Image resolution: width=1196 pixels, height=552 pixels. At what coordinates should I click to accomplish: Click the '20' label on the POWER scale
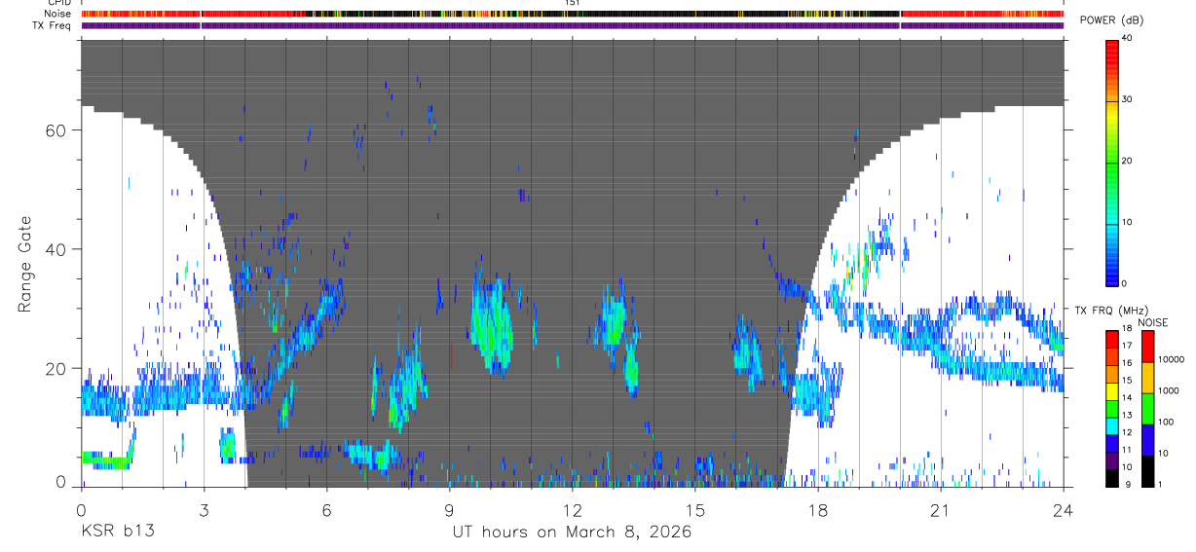click(1127, 162)
